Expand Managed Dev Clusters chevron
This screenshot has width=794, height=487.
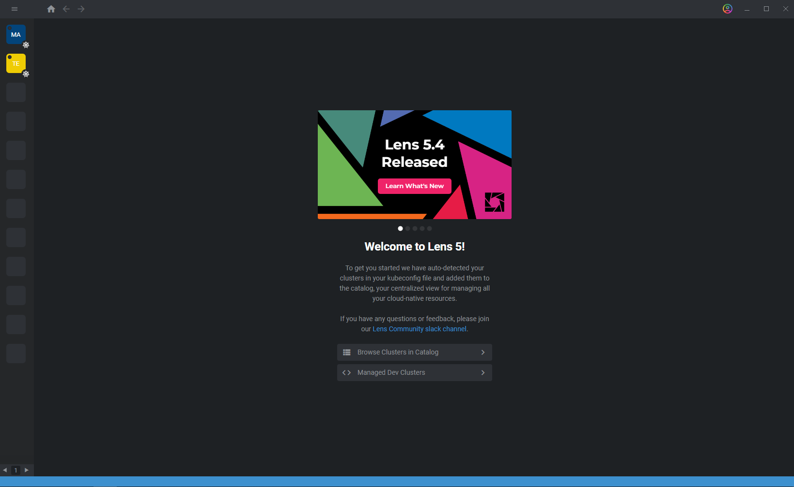pyautogui.click(x=483, y=372)
